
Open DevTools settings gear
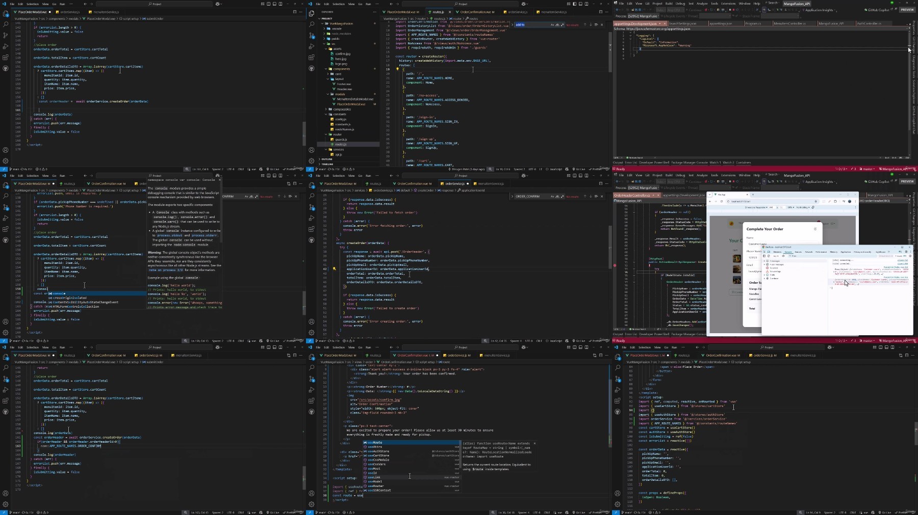coord(906,252)
